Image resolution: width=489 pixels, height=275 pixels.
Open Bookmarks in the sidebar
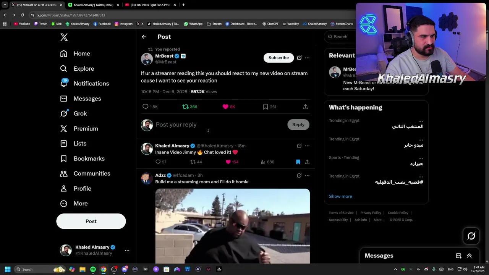pos(82,159)
